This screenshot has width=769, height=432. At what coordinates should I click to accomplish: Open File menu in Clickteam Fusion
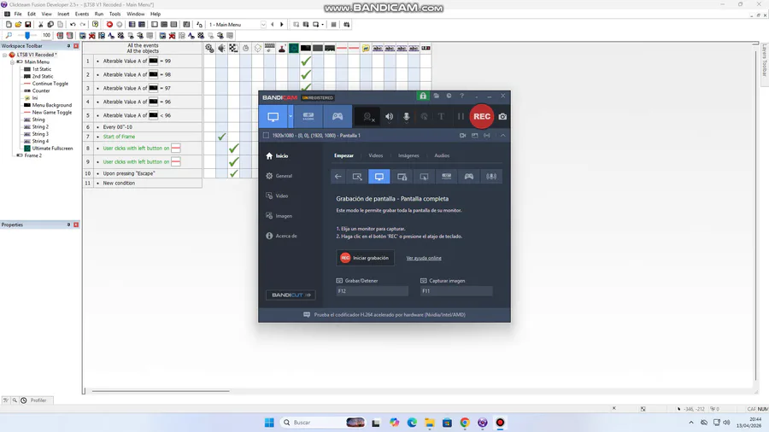point(18,15)
